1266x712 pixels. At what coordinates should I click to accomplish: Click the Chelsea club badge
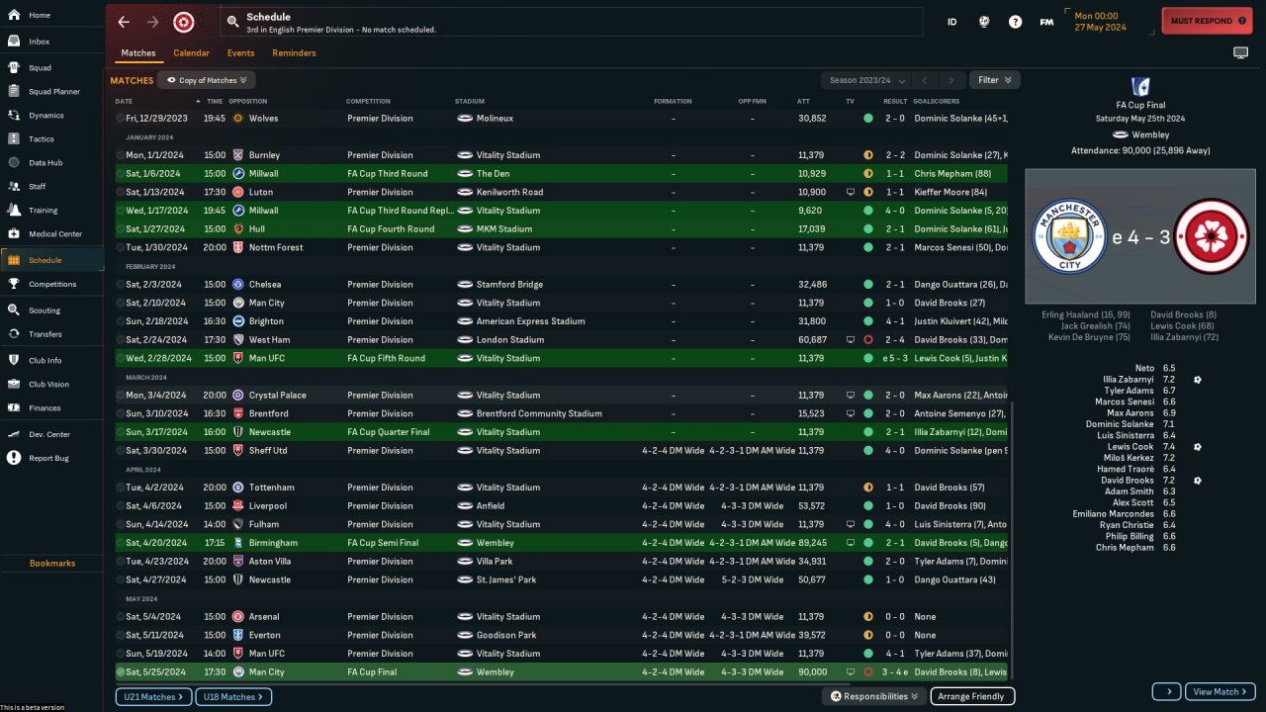click(237, 284)
